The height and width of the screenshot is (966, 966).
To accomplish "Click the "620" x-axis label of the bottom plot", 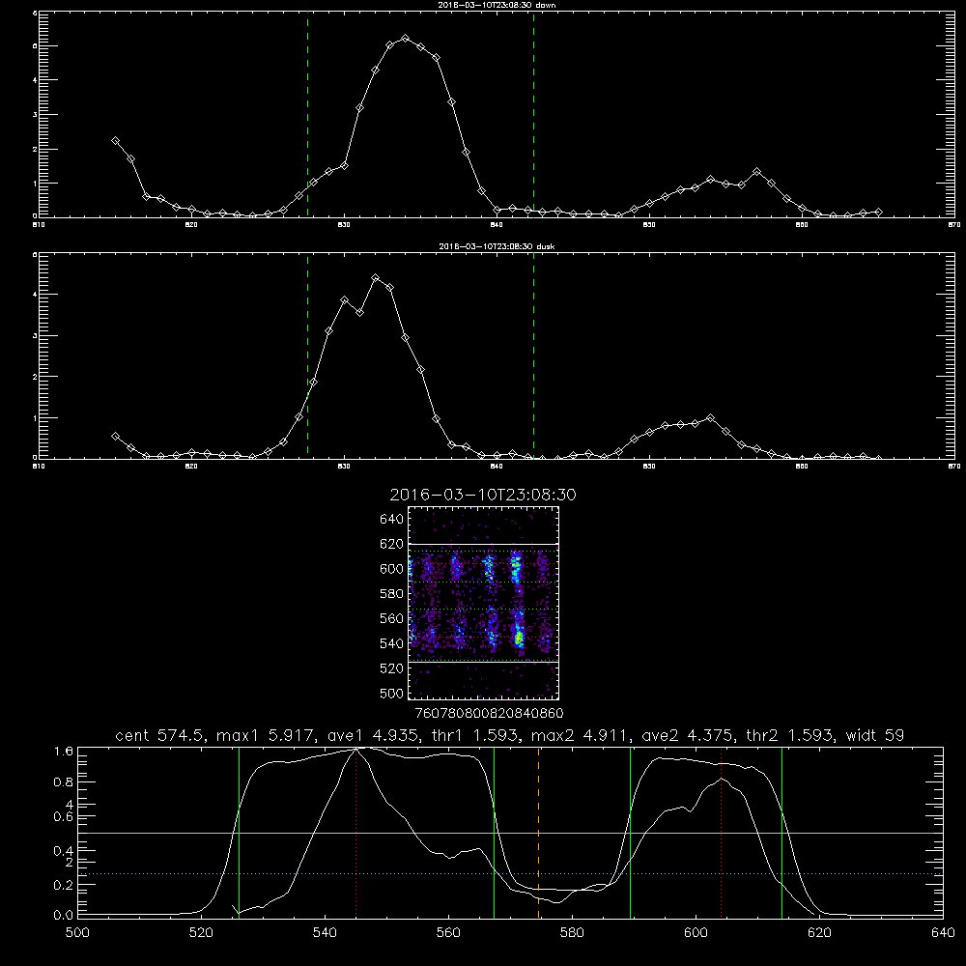I will coord(819,932).
